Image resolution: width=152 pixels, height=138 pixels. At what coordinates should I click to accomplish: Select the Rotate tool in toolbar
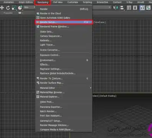click(x=8, y=8)
